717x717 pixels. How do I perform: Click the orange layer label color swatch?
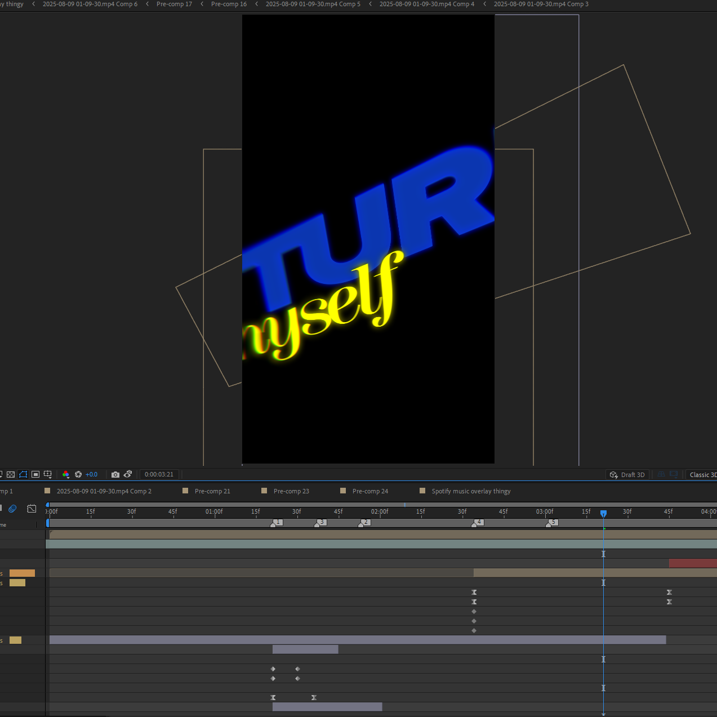click(22, 573)
